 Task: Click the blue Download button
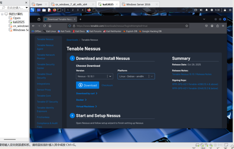[88, 85]
